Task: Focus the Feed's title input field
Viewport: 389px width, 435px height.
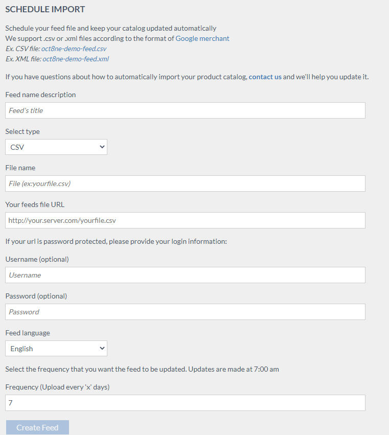Action: click(185, 110)
